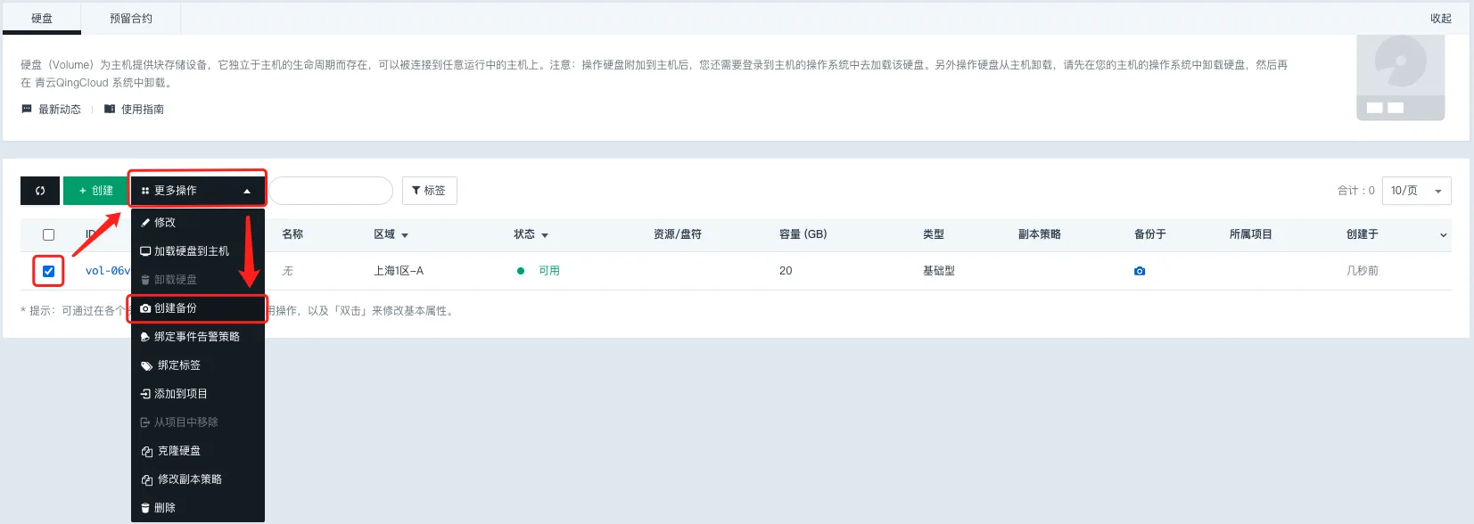Screen dimensions: 1474x524
Task: Click the 所属项目 column header
Action: tap(1251, 234)
